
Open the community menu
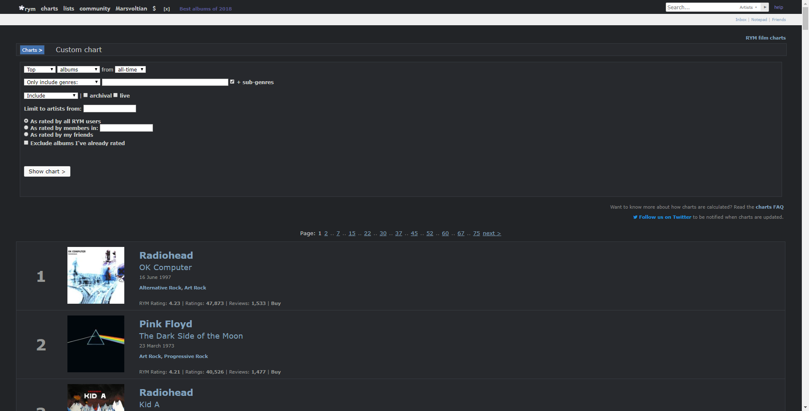tap(95, 8)
